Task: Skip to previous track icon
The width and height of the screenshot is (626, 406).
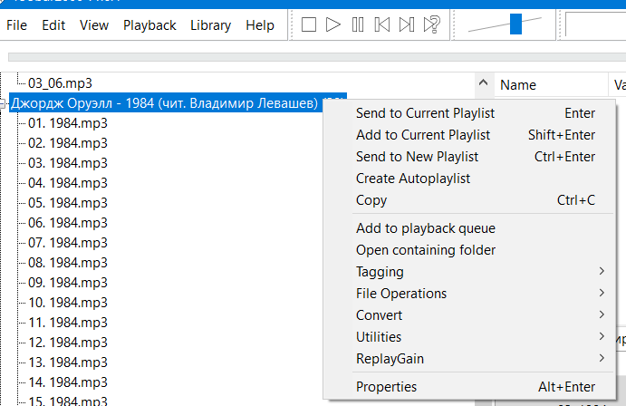Action: tap(382, 24)
